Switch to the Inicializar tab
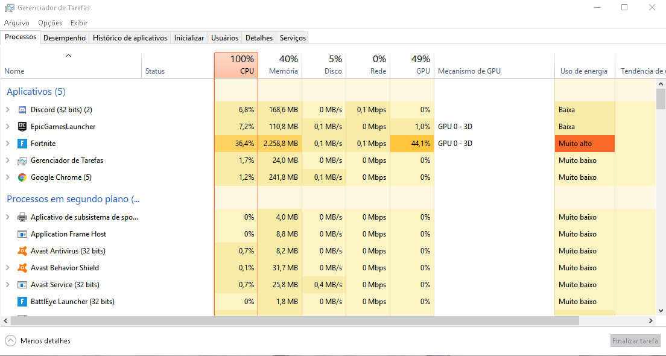The height and width of the screenshot is (356, 666). click(189, 38)
